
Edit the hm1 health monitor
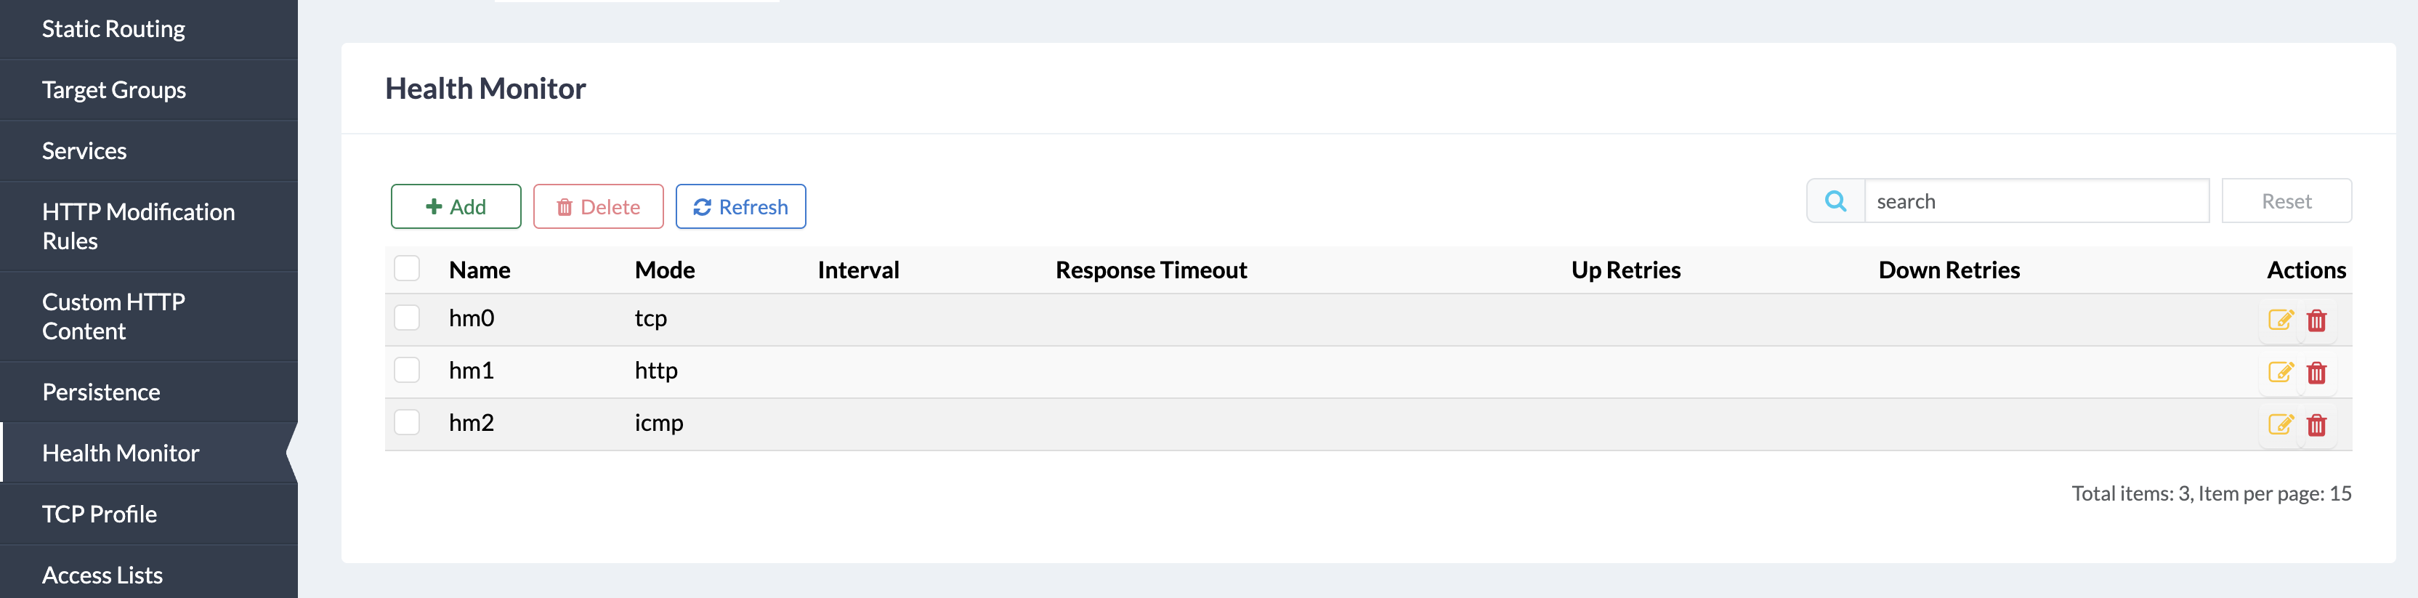click(2280, 373)
